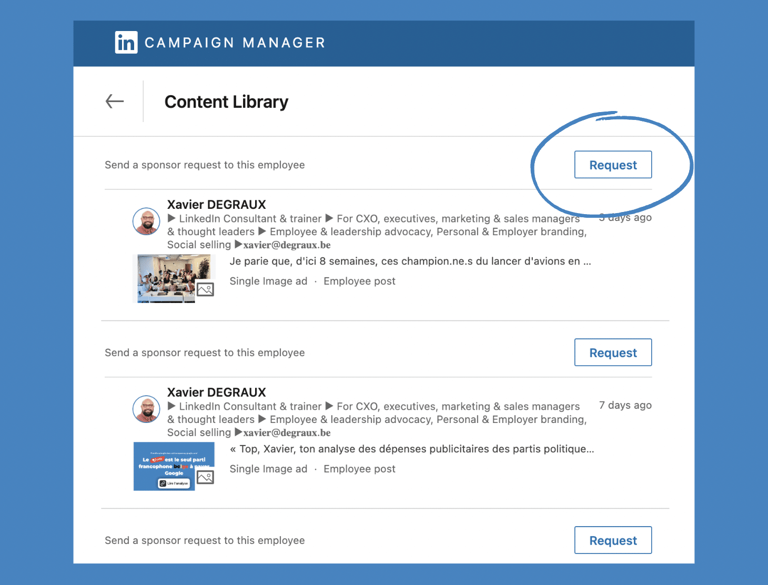
Task: Open the email link xavier@degraux.be in the first post
Action: [286, 245]
